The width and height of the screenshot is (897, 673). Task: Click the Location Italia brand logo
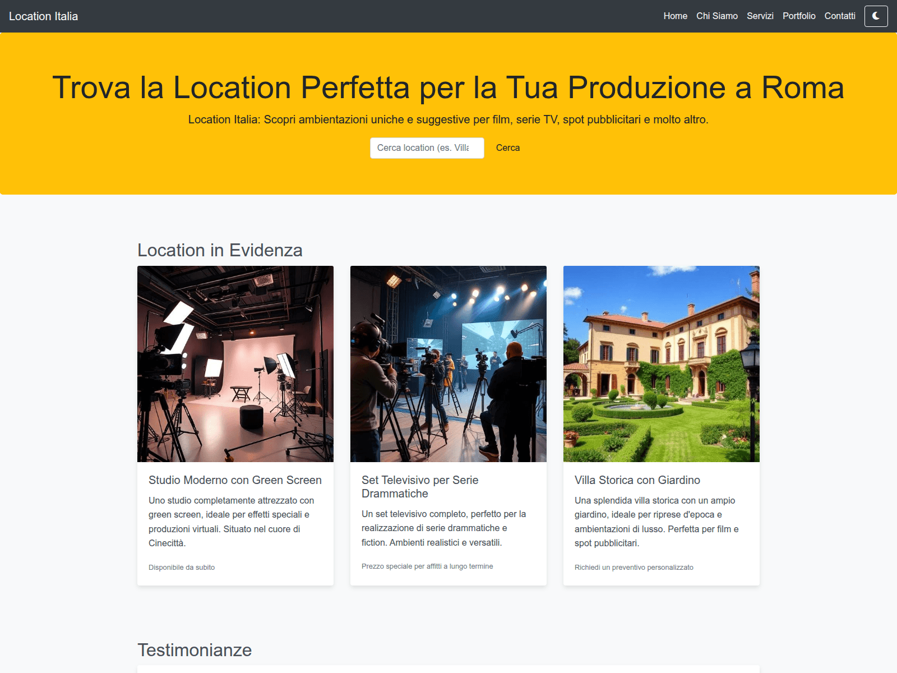[43, 16]
